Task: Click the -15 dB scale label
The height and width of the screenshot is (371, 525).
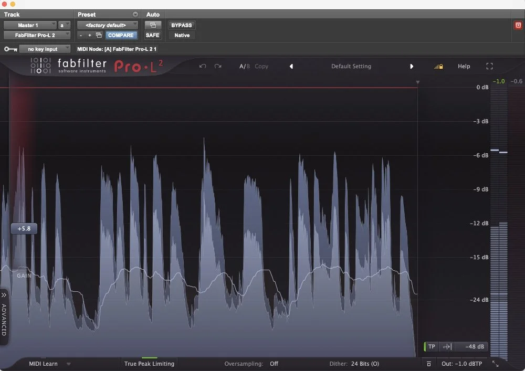Action: (x=479, y=257)
